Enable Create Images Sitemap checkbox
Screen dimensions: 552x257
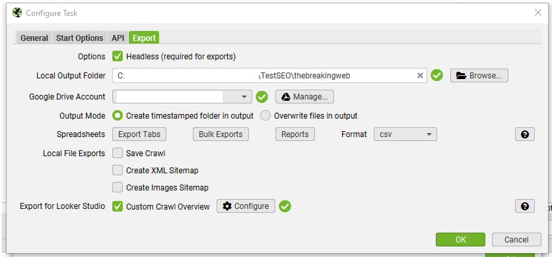118,188
